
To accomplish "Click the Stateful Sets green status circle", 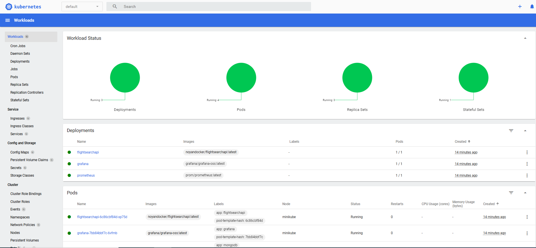I will pyautogui.click(x=473, y=78).
